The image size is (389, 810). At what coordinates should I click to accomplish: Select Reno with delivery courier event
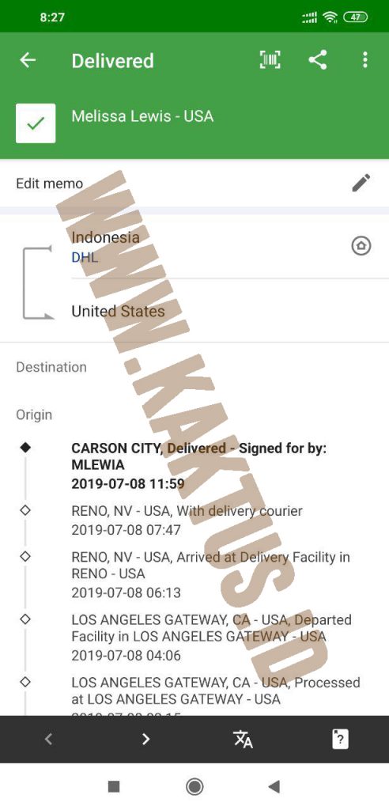[187, 520]
